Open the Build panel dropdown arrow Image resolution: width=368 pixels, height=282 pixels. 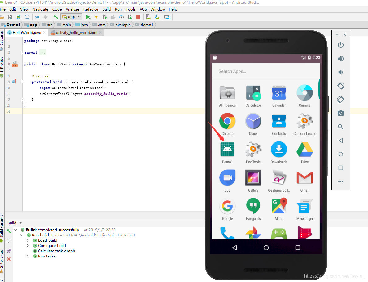pos(20,223)
